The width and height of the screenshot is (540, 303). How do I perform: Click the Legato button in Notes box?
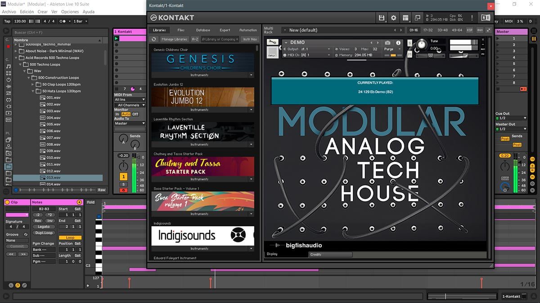coord(44,227)
